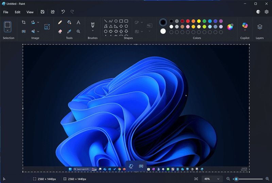Click the Undo button
This screenshot has height=183, width=272.
(63, 12)
